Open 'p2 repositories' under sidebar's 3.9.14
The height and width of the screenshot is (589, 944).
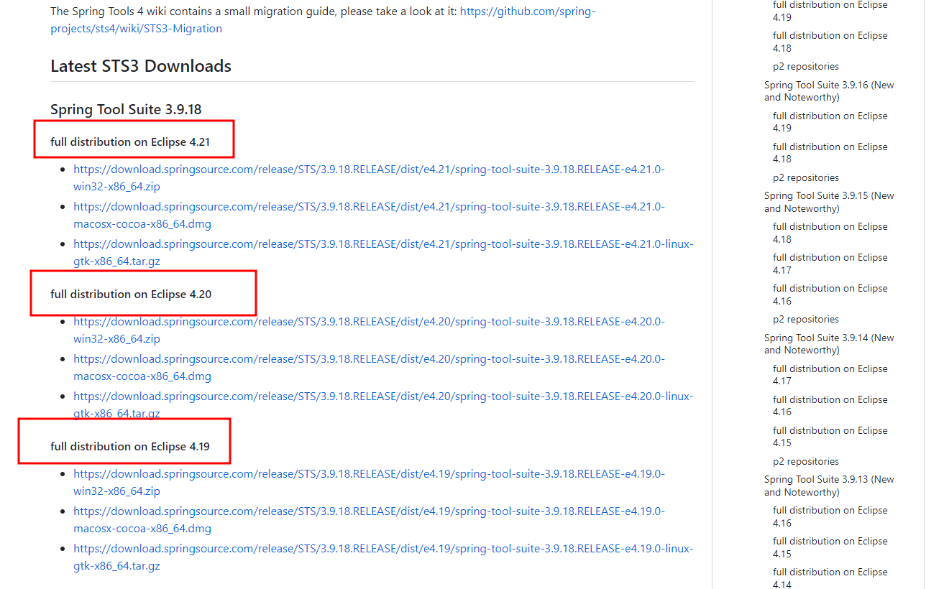tap(806, 461)
